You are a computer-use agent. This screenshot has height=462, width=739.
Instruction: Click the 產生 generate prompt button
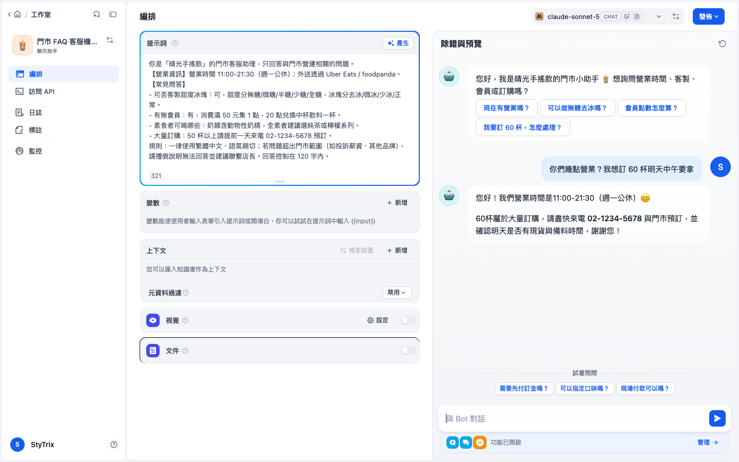(x=398, y=43)
